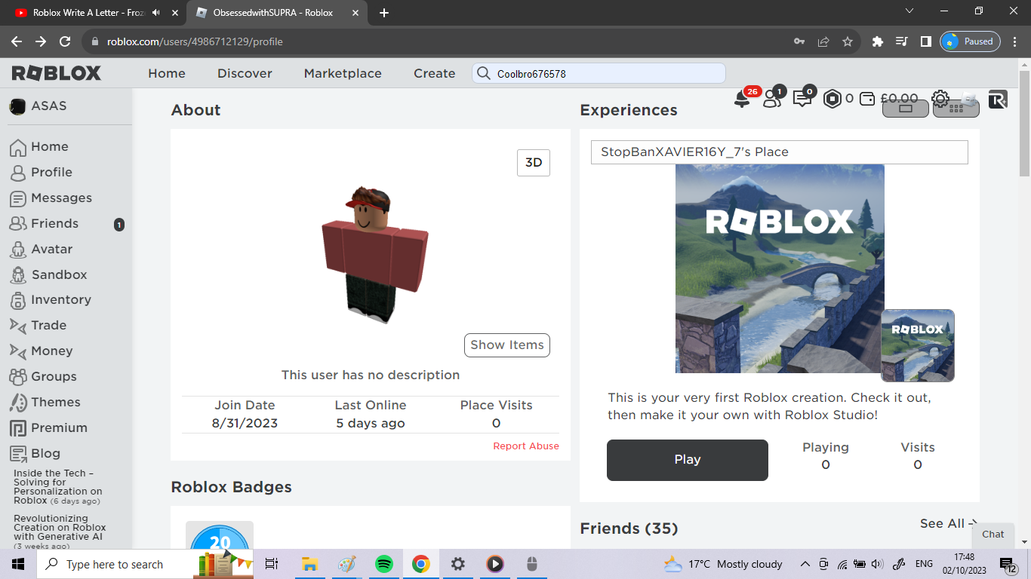
Task: Mute the Roblox Write A Letter tab audio
Action: 156,13
